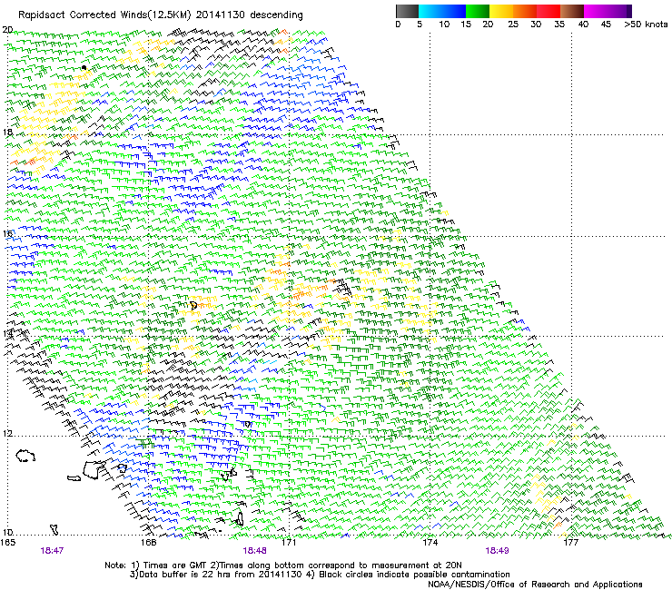
Task: Click the purple time stamp '18:48'
Action: pyautogui.click(x=254, y=551)
